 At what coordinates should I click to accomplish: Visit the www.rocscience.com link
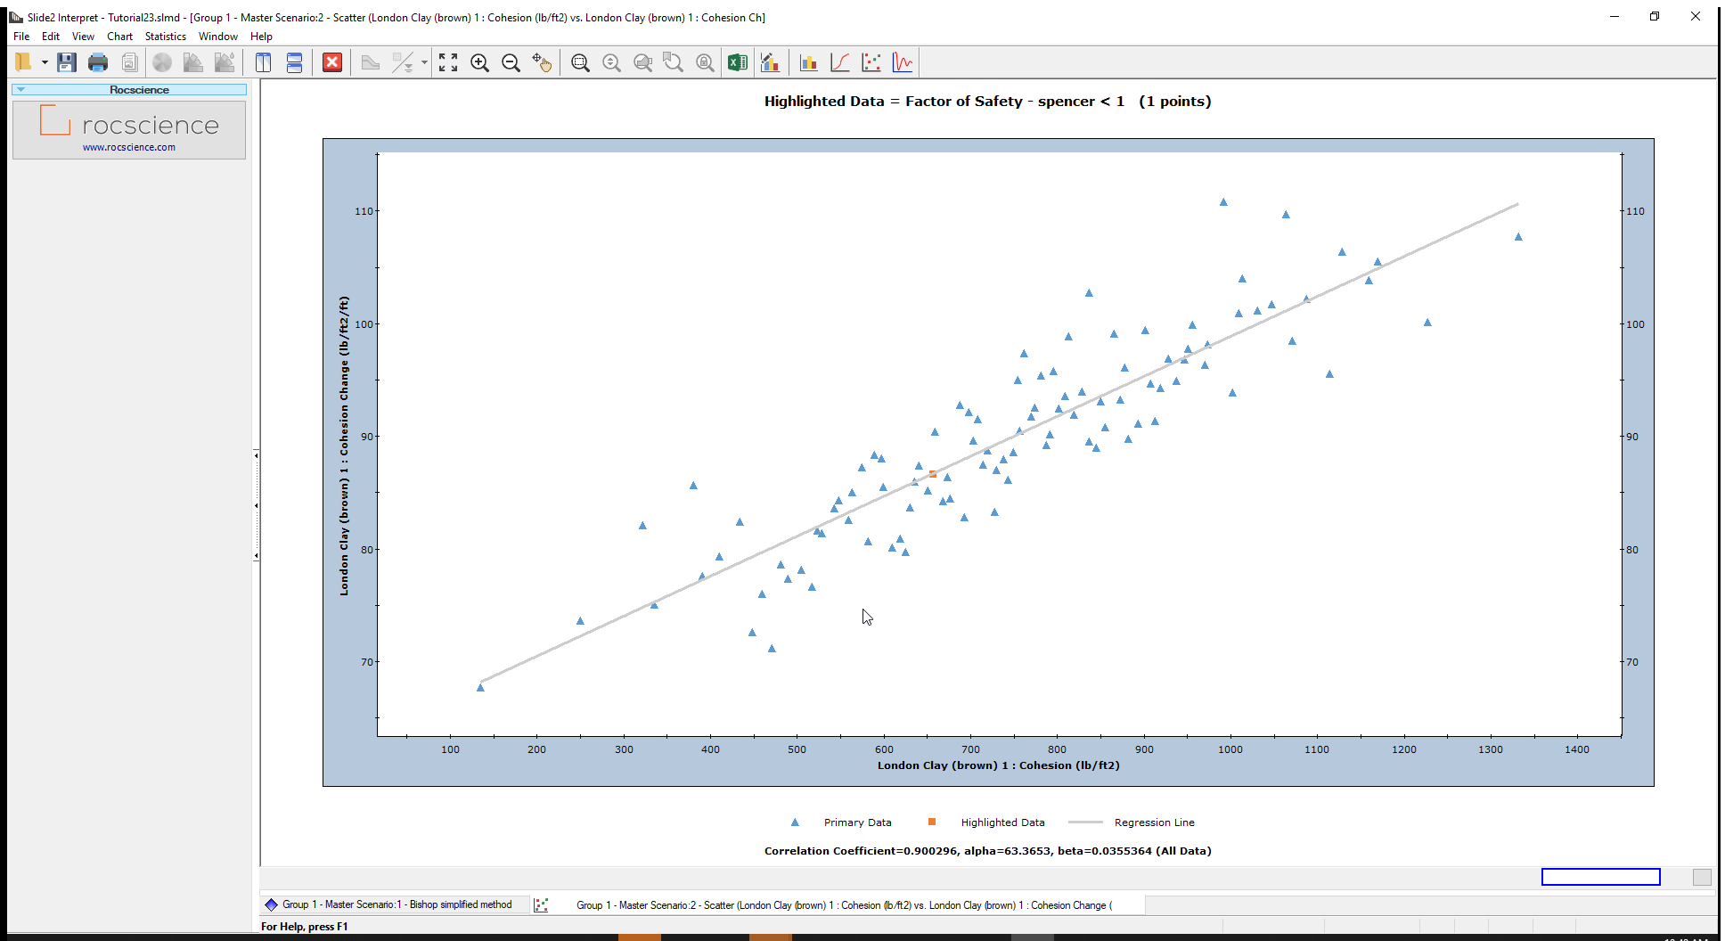coord(128,147)
